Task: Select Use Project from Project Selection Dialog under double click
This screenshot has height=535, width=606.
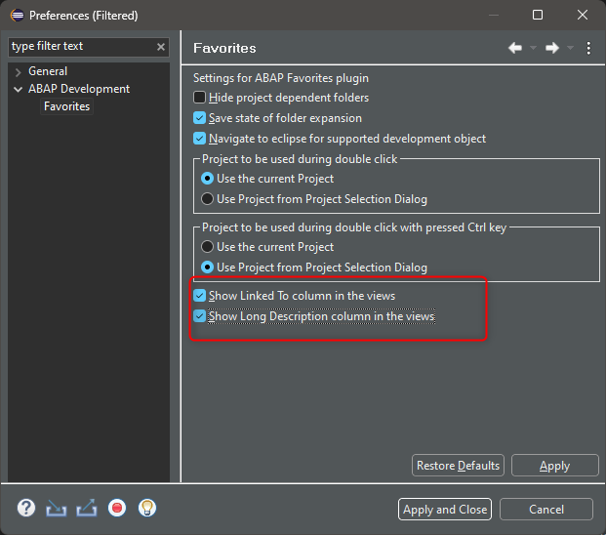Action: pyautogui.click(x=207, y=199)
